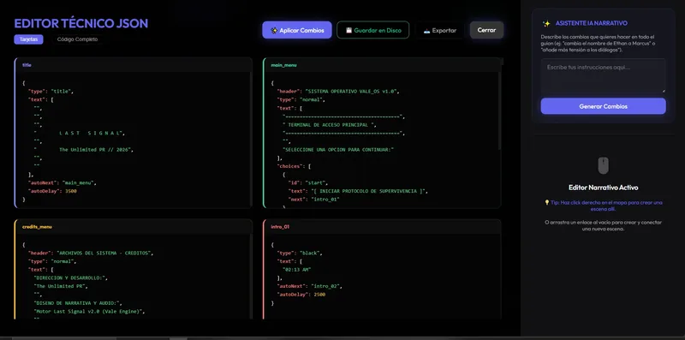Screen dimensions: 685x340
Task: Switch to the Tarjetas tab
Action: 28,39
